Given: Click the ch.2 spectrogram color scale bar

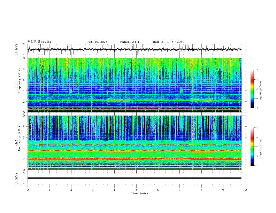Looking at the screenshot, I should pos(252,147).
